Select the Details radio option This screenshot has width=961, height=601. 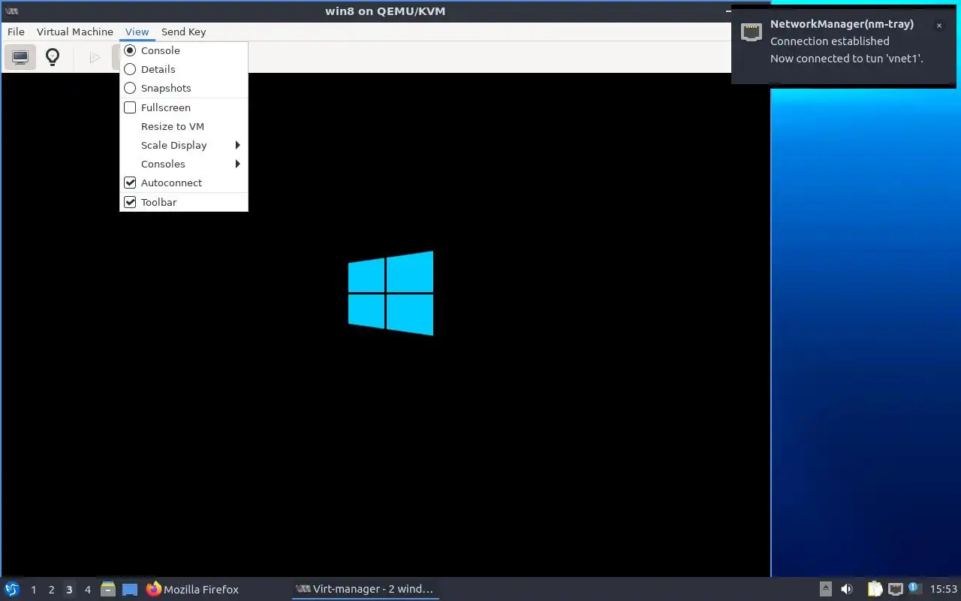coord(184,69)
